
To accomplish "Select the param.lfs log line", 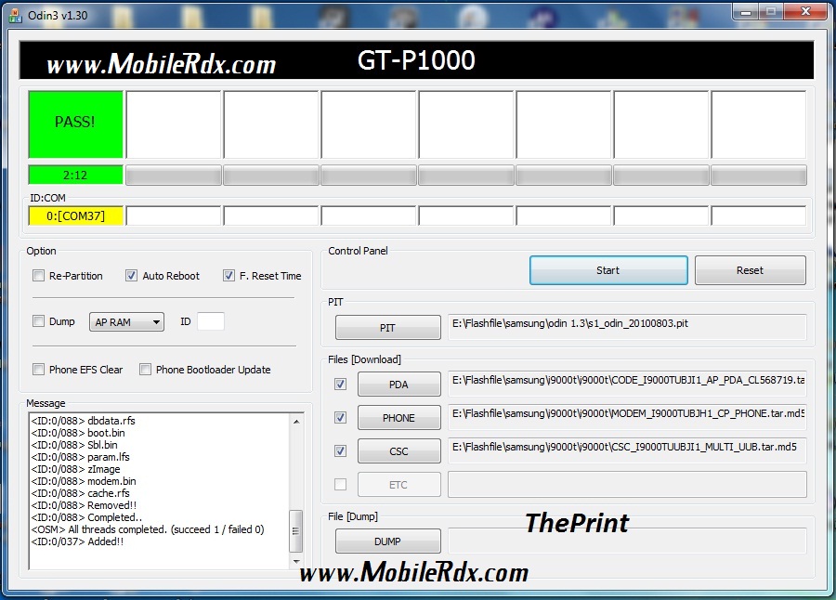I will click(x=80, y=457).
